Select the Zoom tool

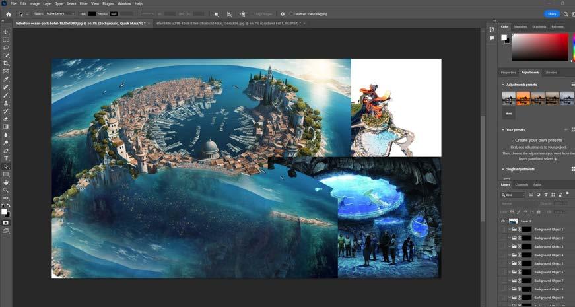6,190
